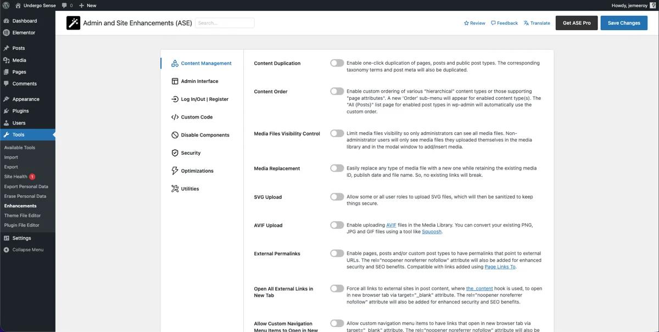Select the Optimizations tab
Viewport: 659px width, 332px height.
tap(202, 171)
